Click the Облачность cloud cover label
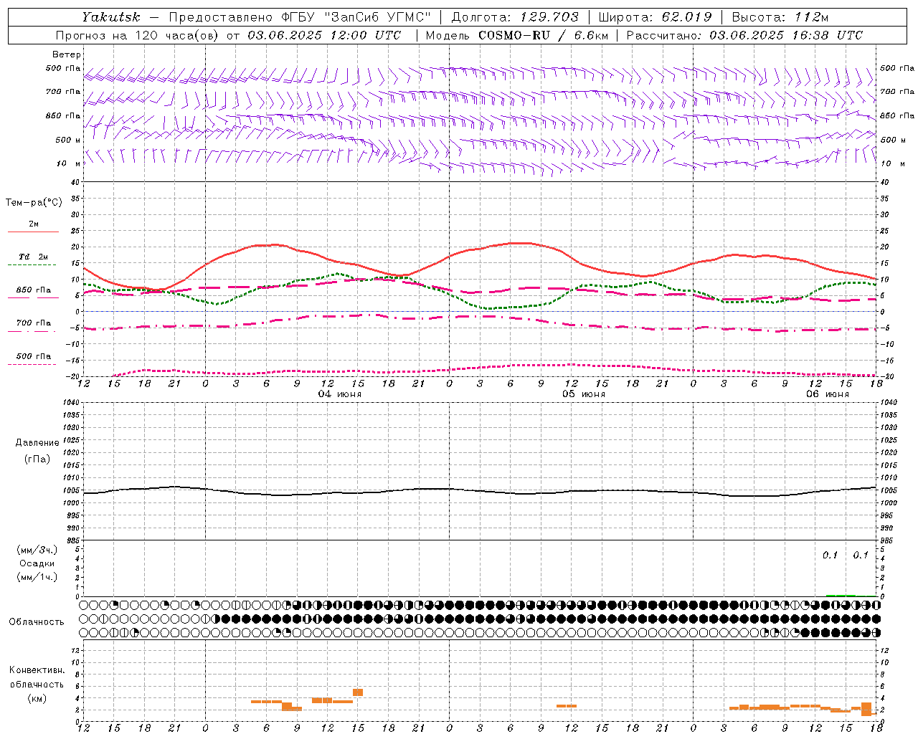 pyautogui.click(x=37, y=622)
